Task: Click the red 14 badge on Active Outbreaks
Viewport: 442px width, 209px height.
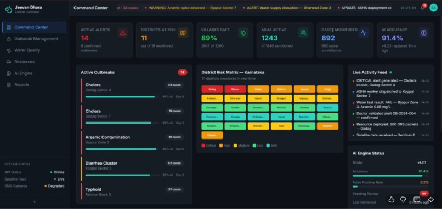Action: [183, 72]
